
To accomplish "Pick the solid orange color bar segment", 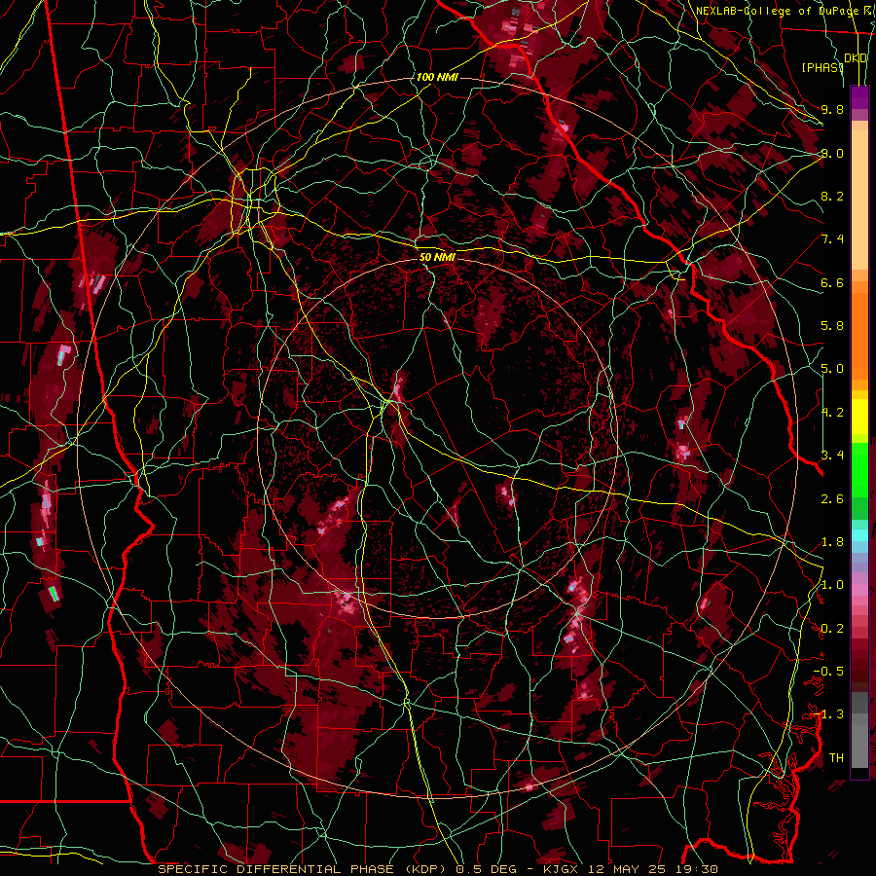I will (859, 336).
